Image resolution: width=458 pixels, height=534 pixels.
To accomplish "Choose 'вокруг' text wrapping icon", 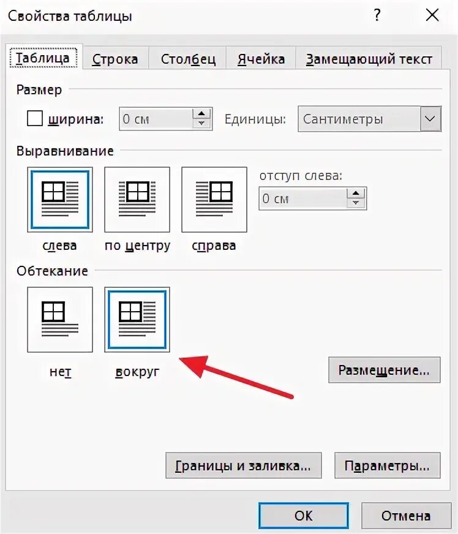I will point(137,320).
